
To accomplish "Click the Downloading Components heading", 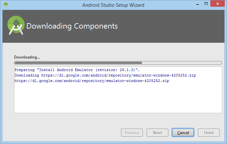I will tap(72, 26).
